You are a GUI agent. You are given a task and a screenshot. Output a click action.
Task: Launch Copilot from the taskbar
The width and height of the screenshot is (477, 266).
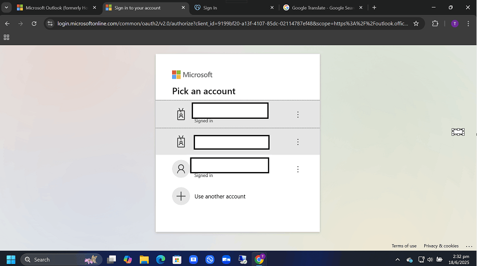pos(128,260)
